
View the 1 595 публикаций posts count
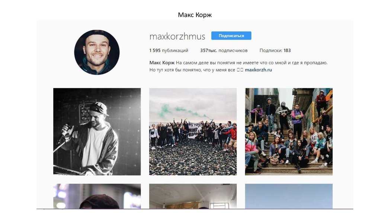169,50
